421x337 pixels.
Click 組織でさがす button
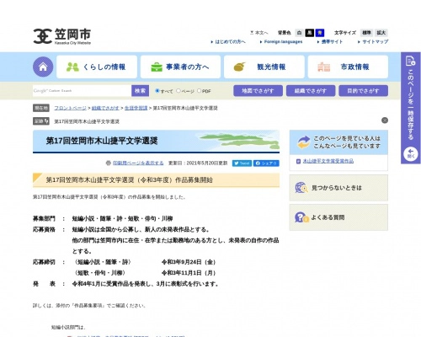pyautogui.click(x=311, y=91)
